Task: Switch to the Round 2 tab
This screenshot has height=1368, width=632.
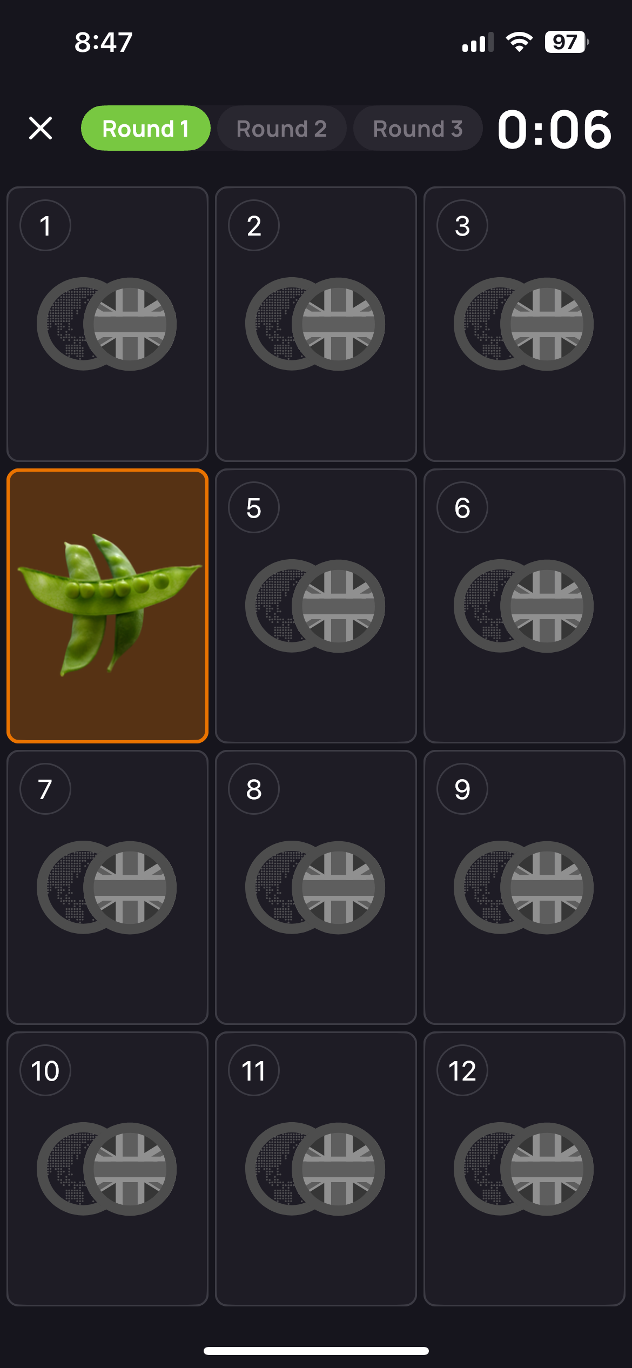Action: tap(281, 128)
